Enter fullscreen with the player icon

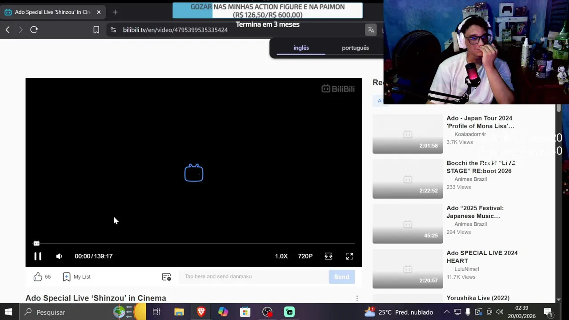350,256
